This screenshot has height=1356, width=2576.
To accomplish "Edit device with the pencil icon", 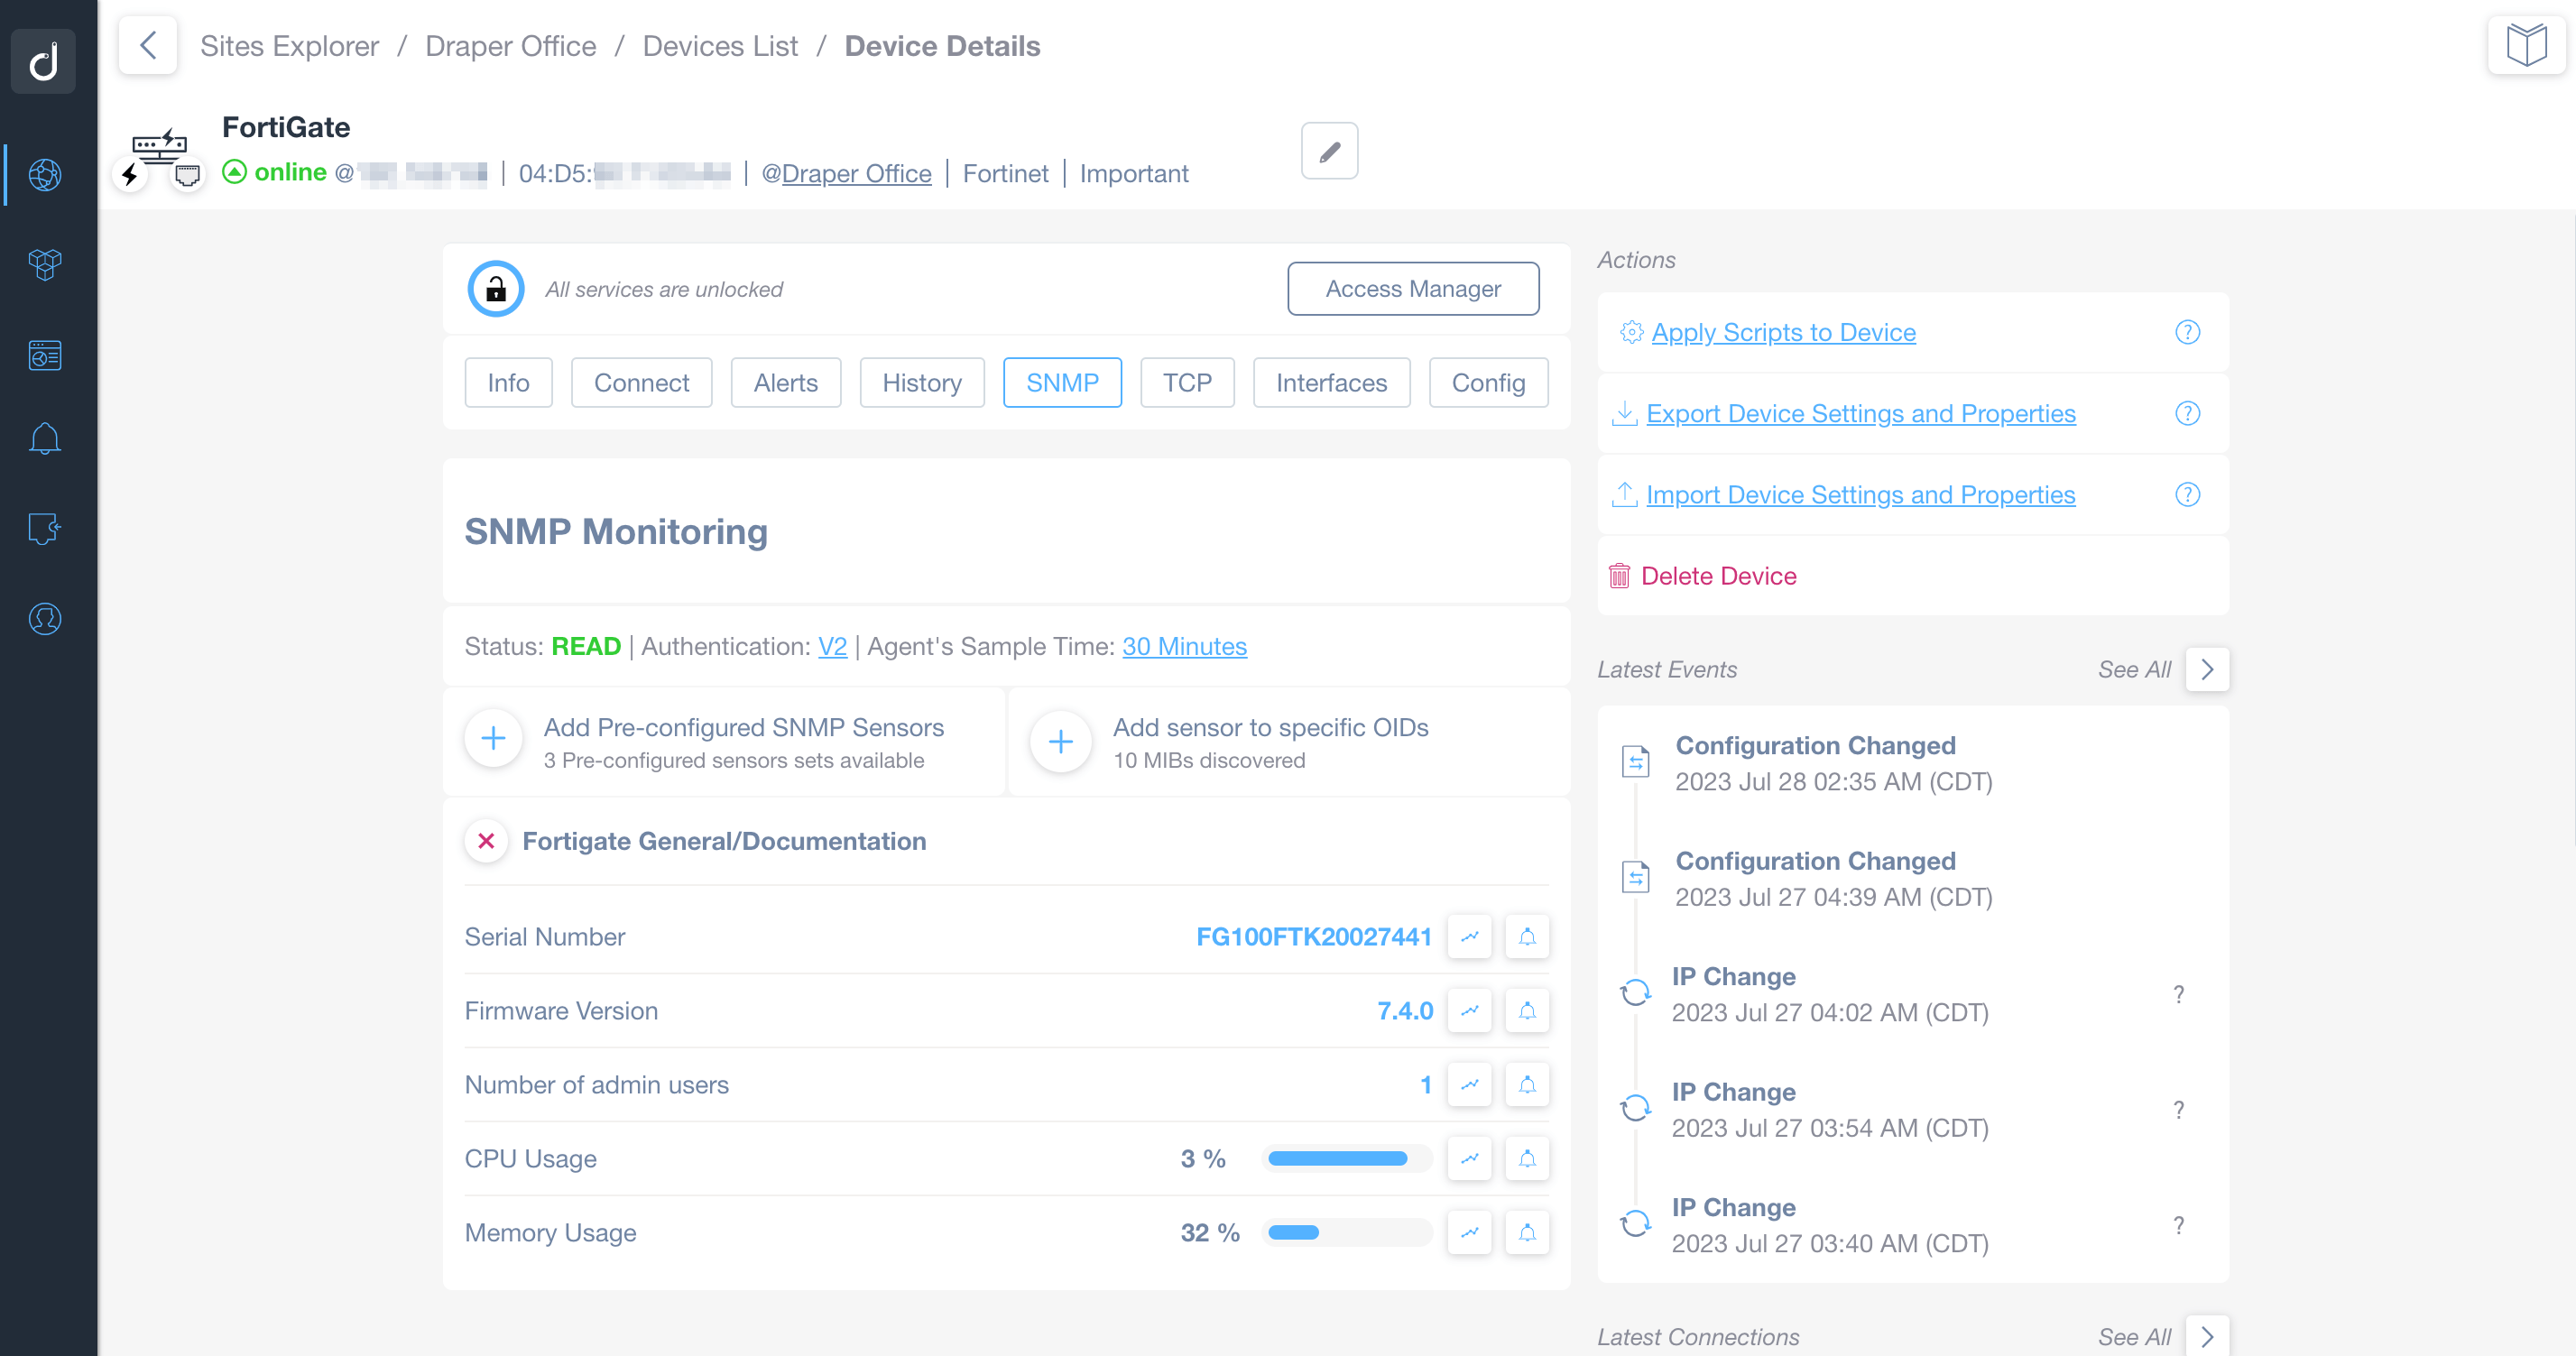I will (1329, 151).
